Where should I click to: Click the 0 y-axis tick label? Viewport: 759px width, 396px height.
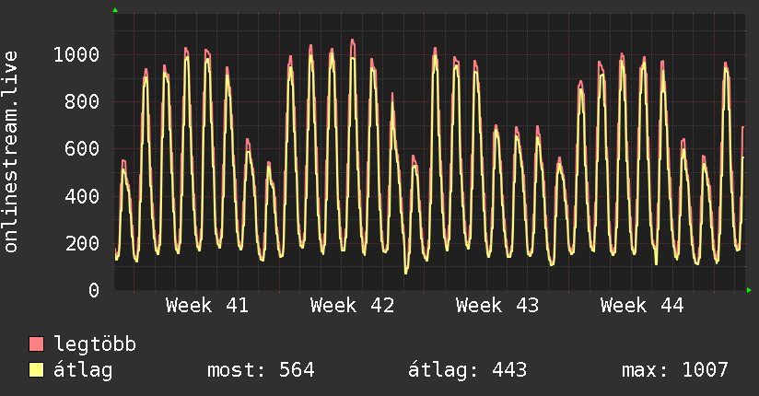[94, 290]
